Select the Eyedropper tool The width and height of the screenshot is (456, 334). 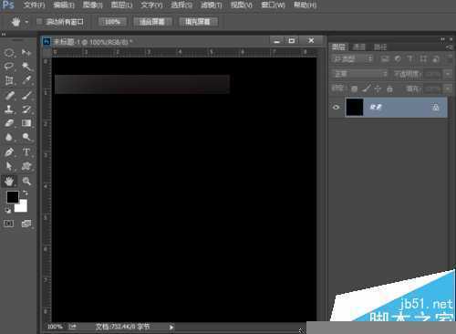(26, 80)
